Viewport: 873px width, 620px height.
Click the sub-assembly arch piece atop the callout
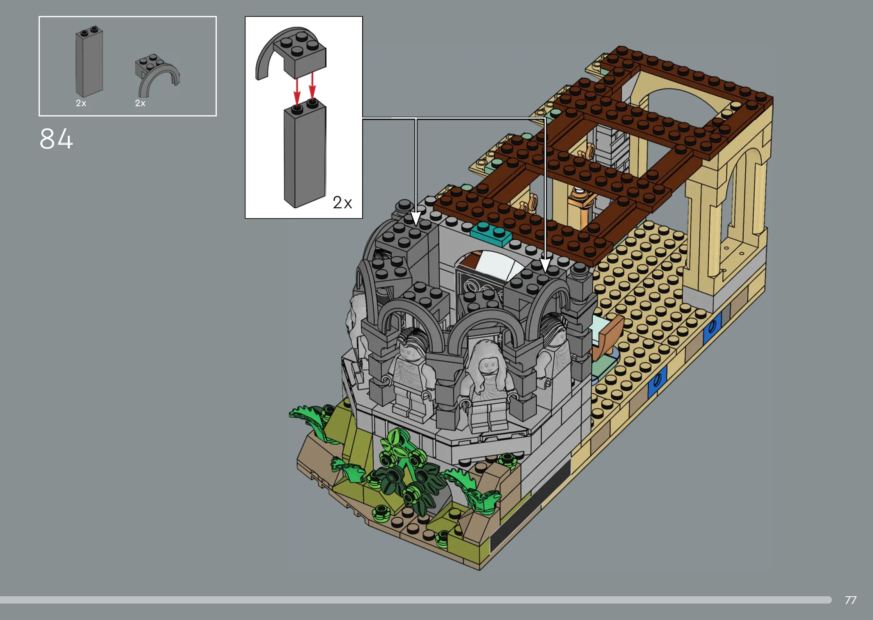(x=291, y=53)
